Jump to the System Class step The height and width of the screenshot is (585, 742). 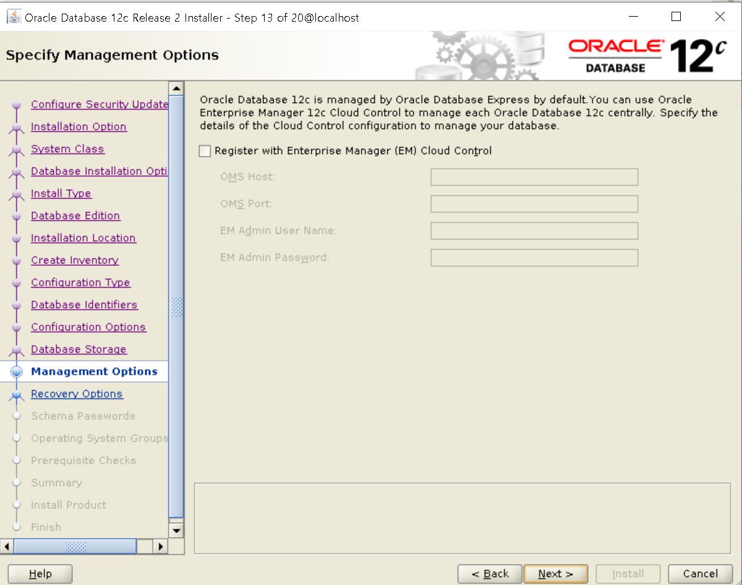click(67, 149)
